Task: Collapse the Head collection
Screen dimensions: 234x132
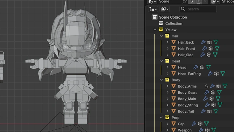Action: click(x=161, y=61)
